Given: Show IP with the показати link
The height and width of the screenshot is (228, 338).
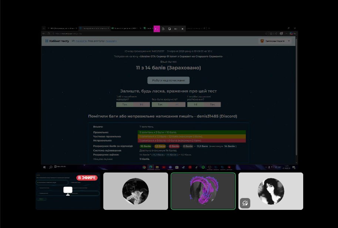Looking at the screenshot, I should pos(81,41).
